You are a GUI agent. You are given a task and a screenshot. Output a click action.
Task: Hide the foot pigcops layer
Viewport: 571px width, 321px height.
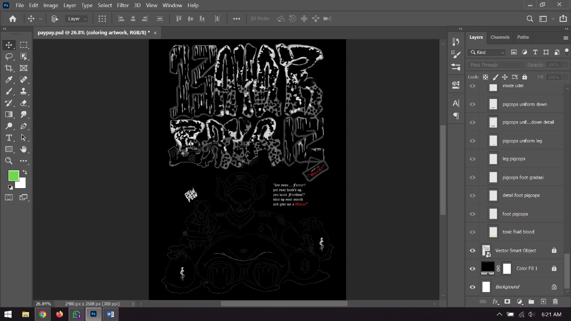tap(472, 214)
